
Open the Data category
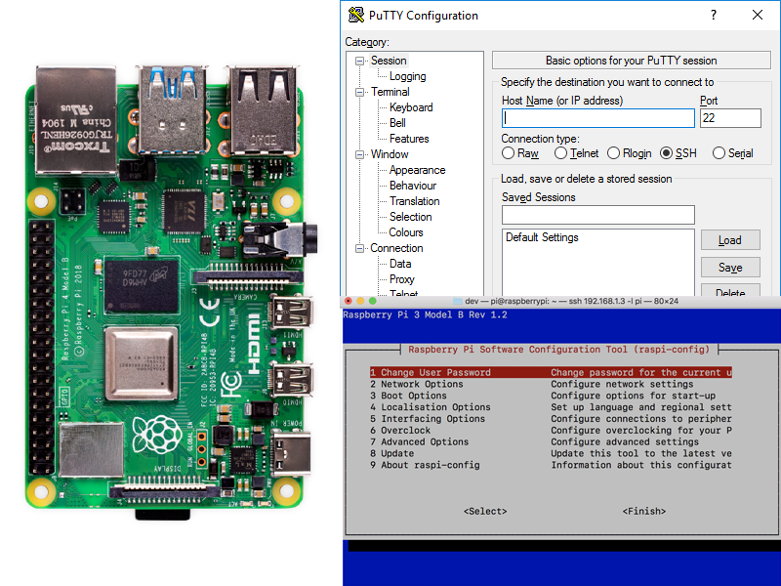(400, 264)
